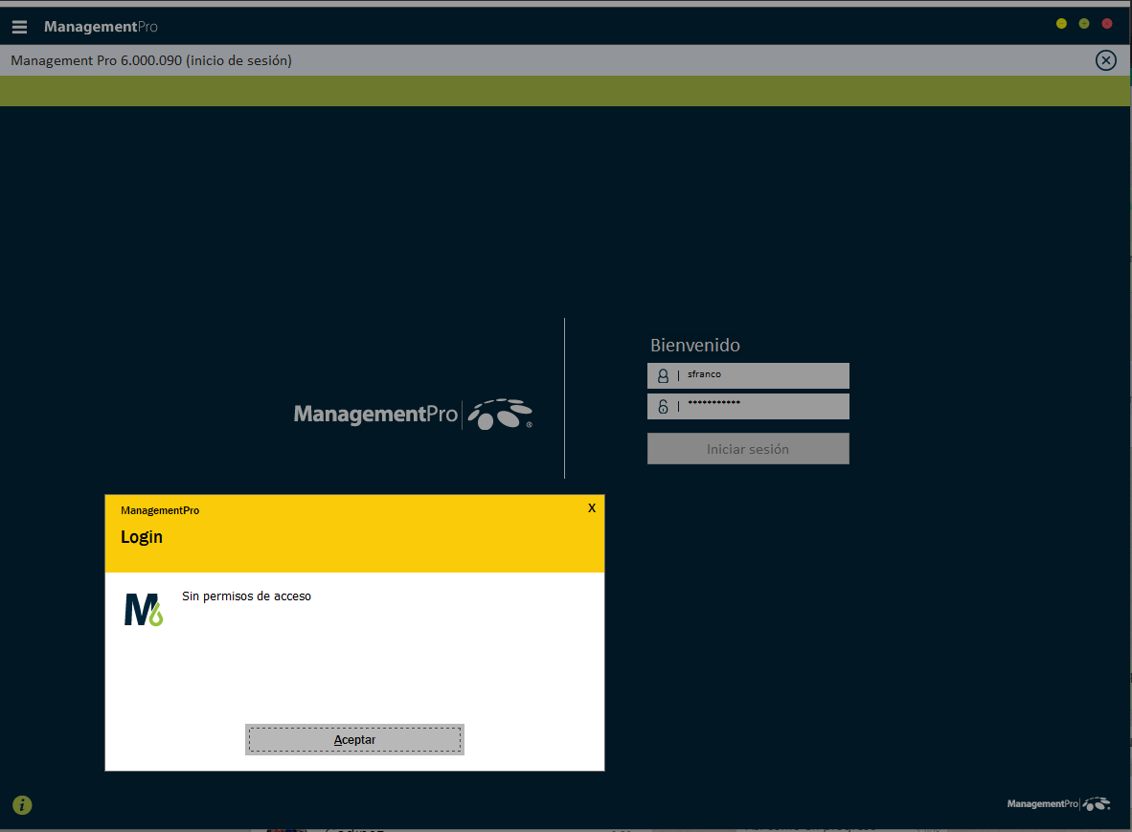Open the hamburger menu icon
The width and height of the screenshot is (1132, 832).
(19, 27)
